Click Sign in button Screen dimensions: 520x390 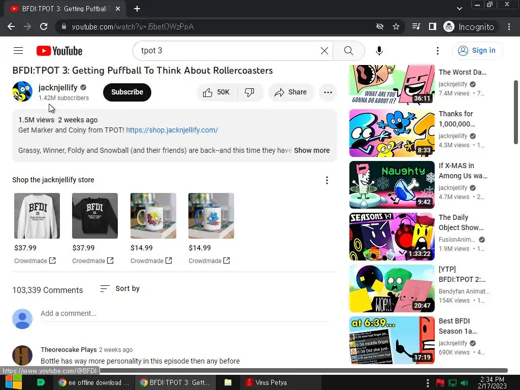point(477,51)
